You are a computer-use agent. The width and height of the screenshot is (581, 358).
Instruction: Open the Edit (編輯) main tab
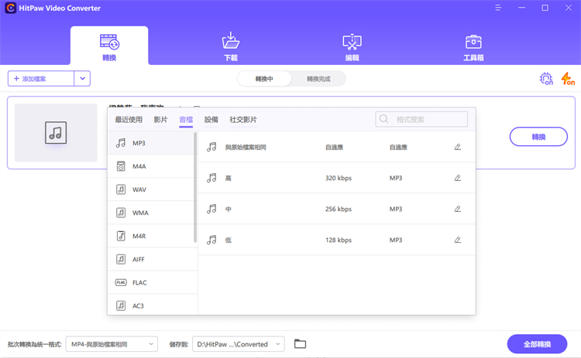(352, 46)
